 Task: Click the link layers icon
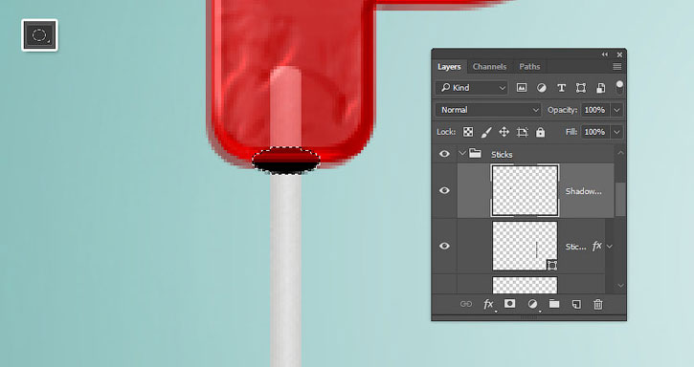point(465,304)
